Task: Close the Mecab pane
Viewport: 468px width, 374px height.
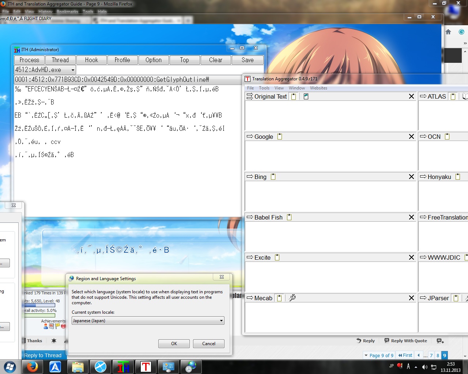Action: (411, 298)
